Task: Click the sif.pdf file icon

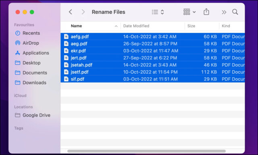Action: pyautogui.click(x=66, y=79)
